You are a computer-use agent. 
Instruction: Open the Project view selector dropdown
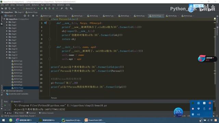10,16
